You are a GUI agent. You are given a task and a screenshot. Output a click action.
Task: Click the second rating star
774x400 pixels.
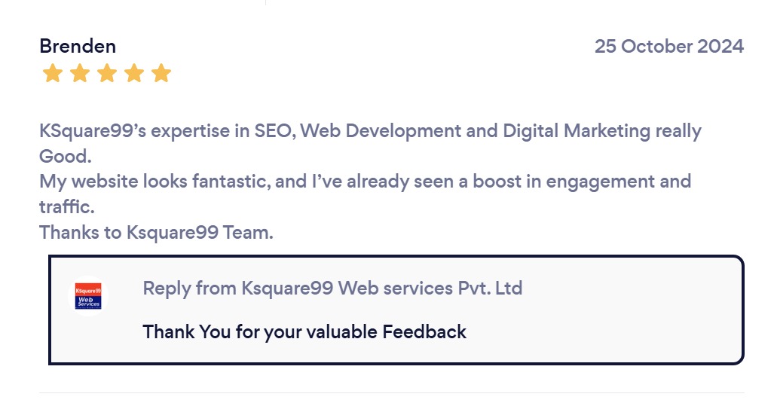(x=79, y=74)
